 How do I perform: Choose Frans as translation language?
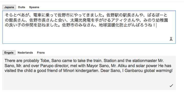pyautogui.click(x=41, y=53)
